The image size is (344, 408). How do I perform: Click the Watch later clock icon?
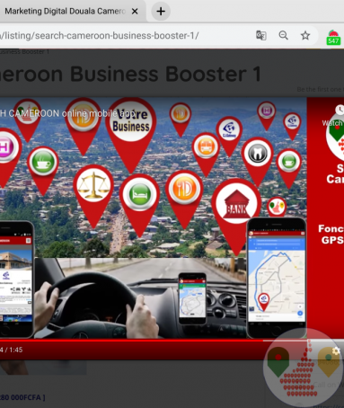(x=340, y=110)
